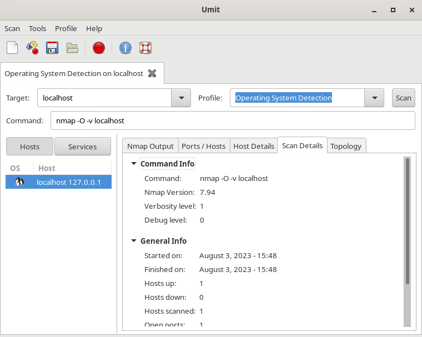Click the Services button
422x337 pixels.
click(x=83, y=147)
